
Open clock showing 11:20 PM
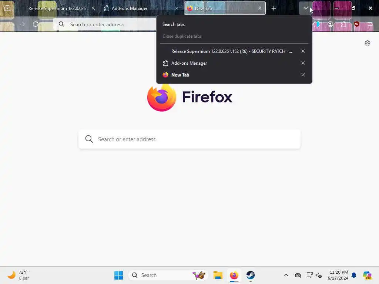tap(338, 275)
